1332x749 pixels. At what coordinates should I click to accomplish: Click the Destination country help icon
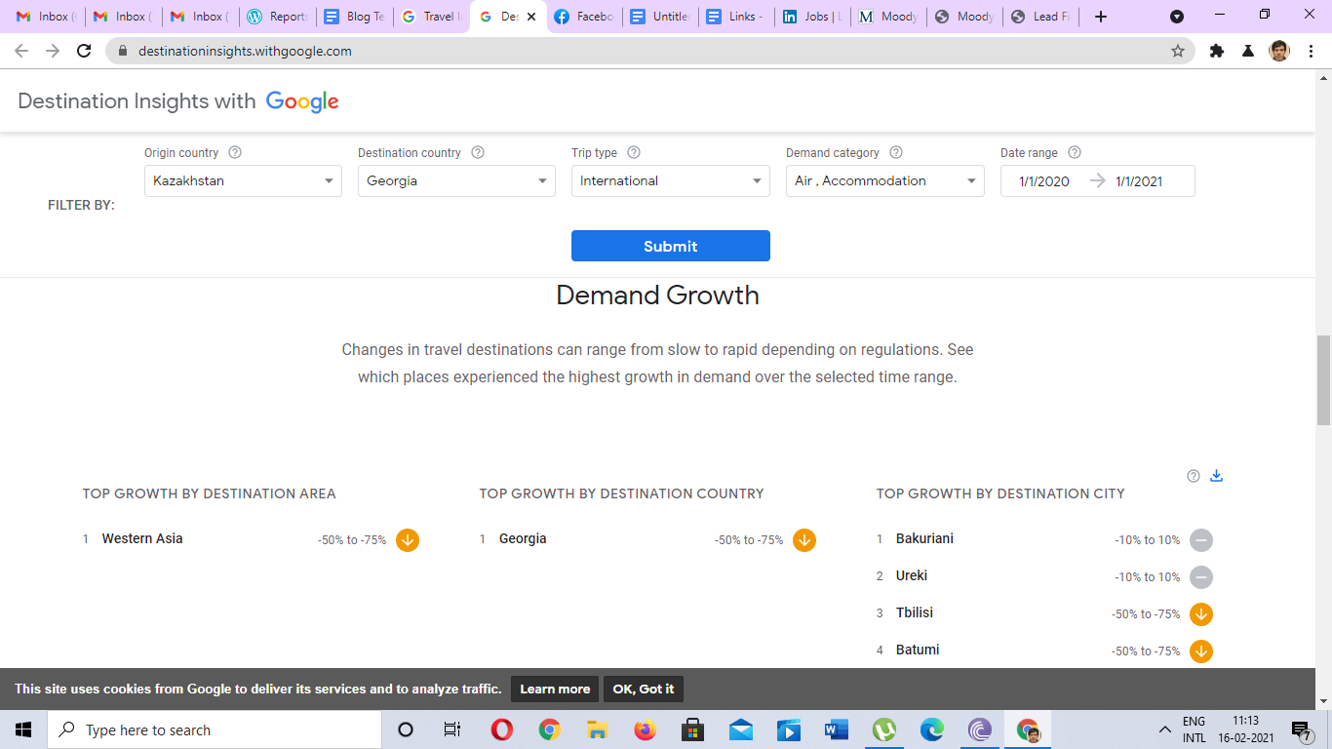(x=478, y=153)
